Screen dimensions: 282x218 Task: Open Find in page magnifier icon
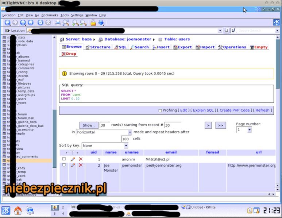click(66, 23)
